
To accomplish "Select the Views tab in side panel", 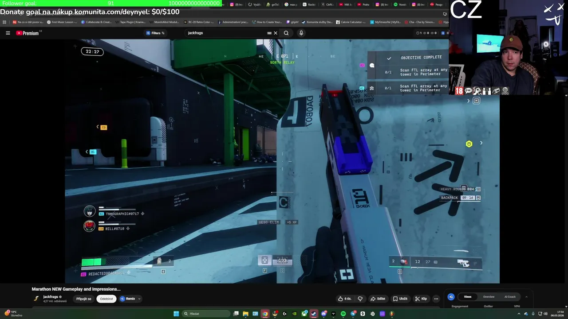I will tap(468, 297).
